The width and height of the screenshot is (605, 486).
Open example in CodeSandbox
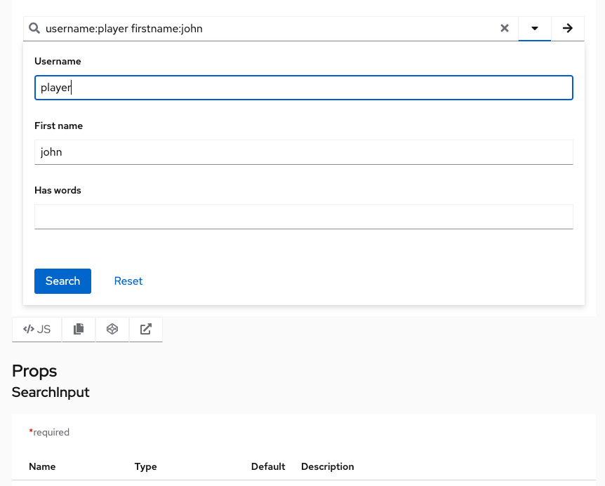point(112,329)
